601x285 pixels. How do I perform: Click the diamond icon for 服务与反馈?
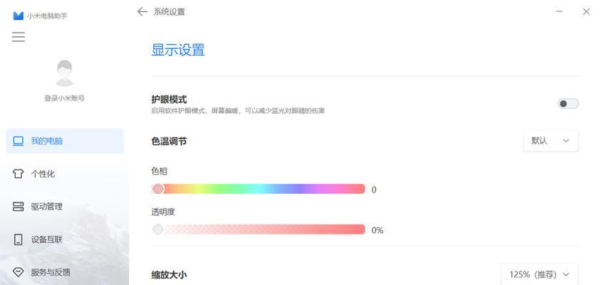[19, 272]
